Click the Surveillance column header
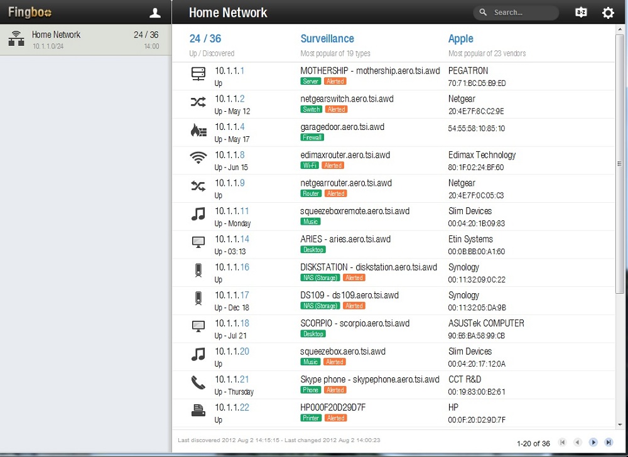 pyautogui.click(x=327, y=39)
